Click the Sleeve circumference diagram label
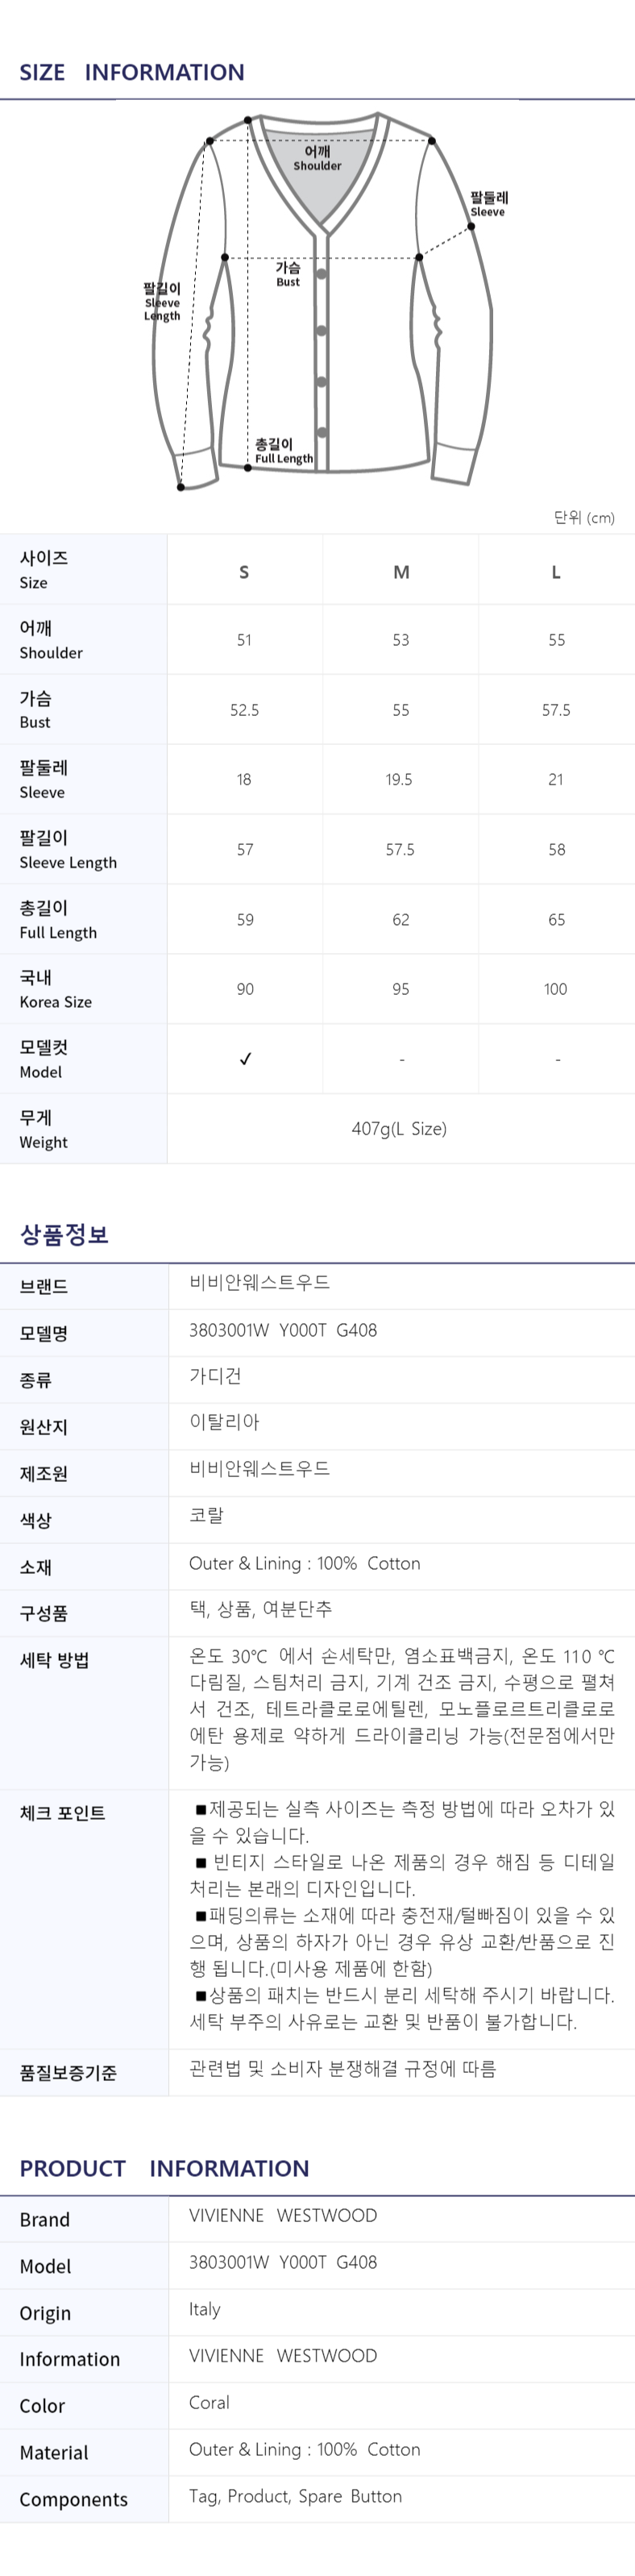This screenshot has width=635, height=2576. click(489, 204)
